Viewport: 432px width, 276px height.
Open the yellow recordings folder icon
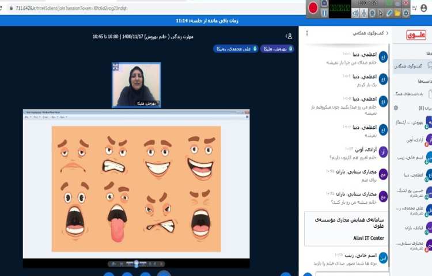pyautogui.click(x=397, y=13)
